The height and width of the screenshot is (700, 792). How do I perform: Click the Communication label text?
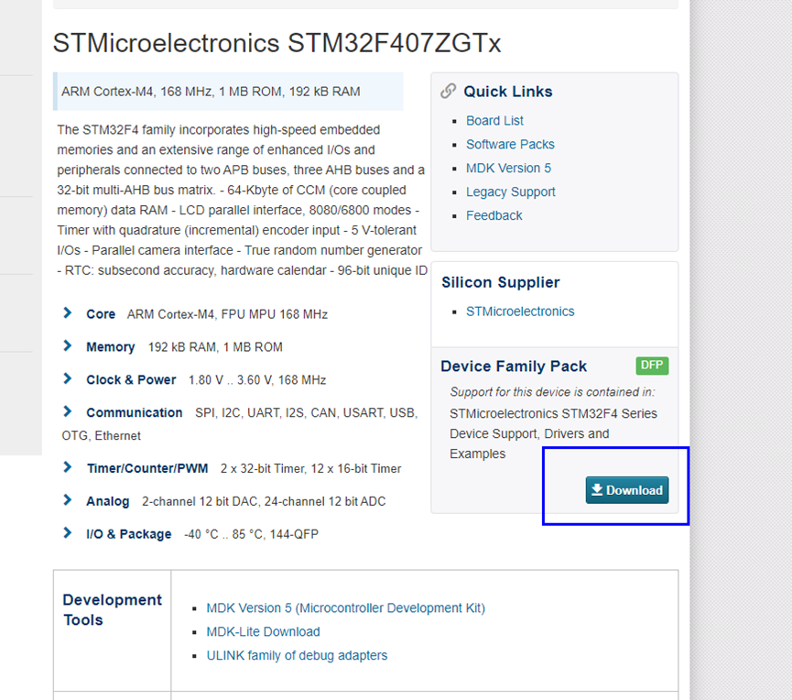134,413
